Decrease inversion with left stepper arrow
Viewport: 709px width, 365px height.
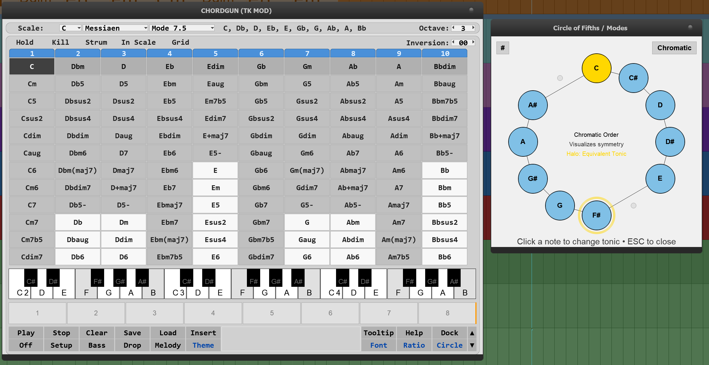[453, 42]
